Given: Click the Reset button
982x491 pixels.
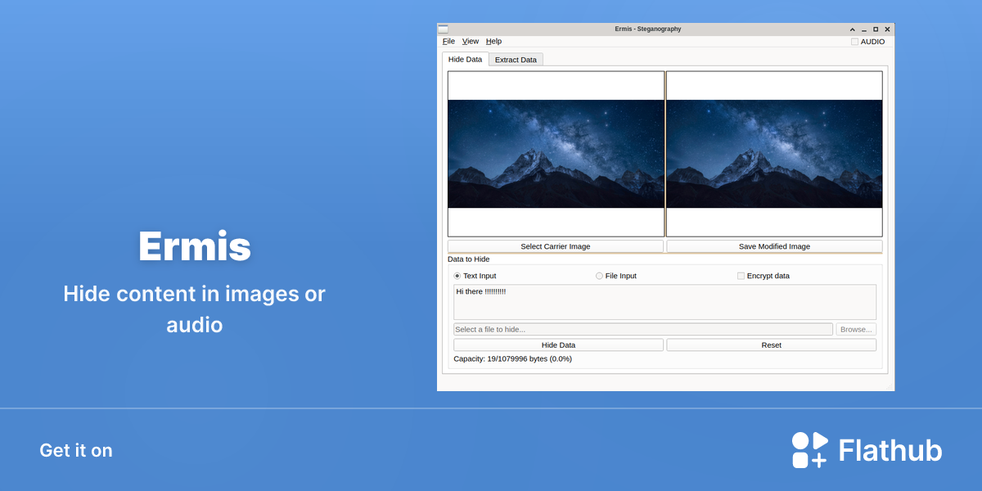Looking at the screenshot, I should click(772, 345).
